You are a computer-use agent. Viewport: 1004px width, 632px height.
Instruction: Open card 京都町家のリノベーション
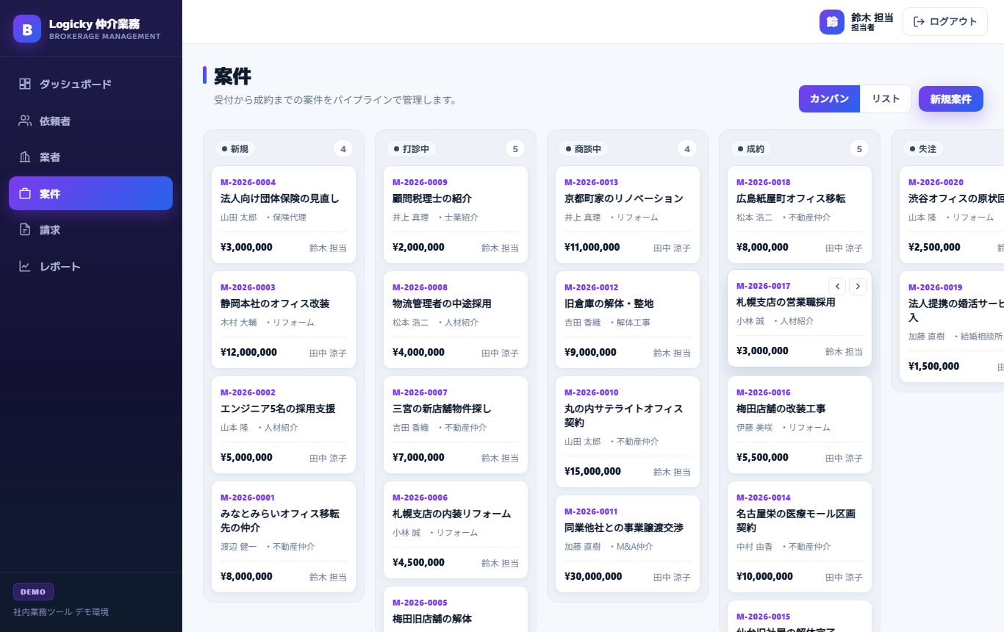point(628,215)
